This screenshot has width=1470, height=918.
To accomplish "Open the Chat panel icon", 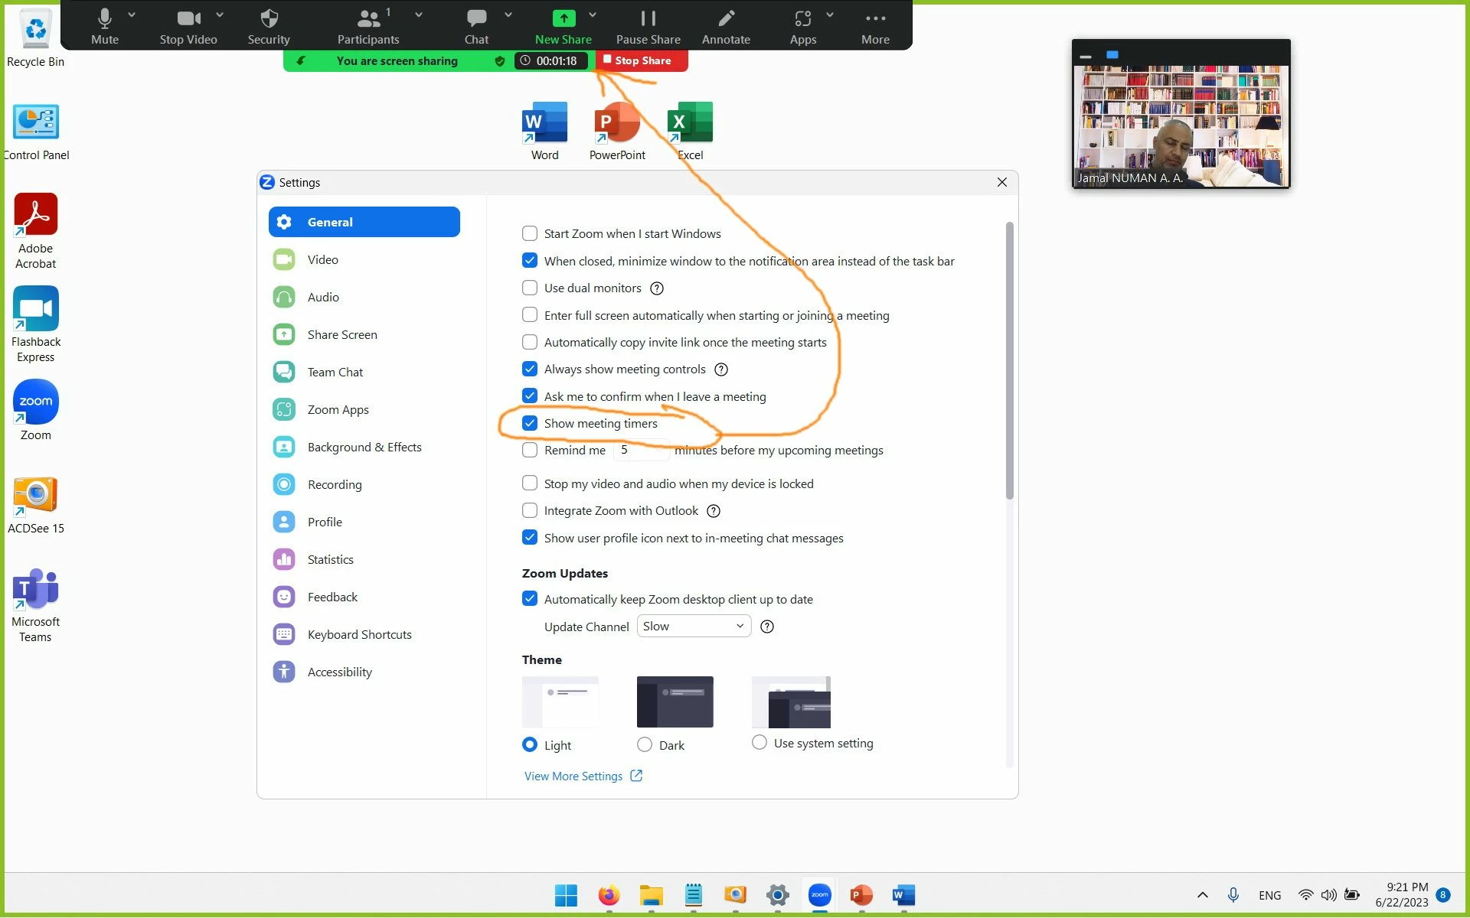I will (x=476, y=18).
